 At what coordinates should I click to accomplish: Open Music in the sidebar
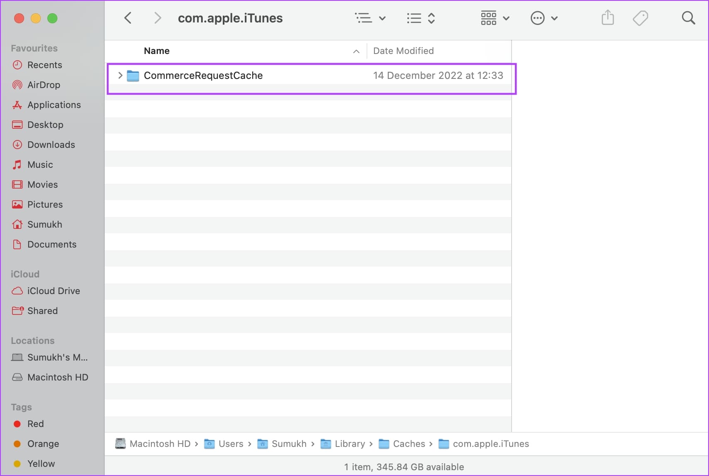tap(40, 164)
